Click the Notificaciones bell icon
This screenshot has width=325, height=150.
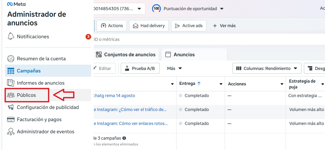pyautogui.click(x=11, y=36)
